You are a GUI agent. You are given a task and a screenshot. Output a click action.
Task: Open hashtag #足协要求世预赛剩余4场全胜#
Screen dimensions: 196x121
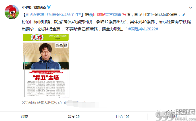point(53,15)
